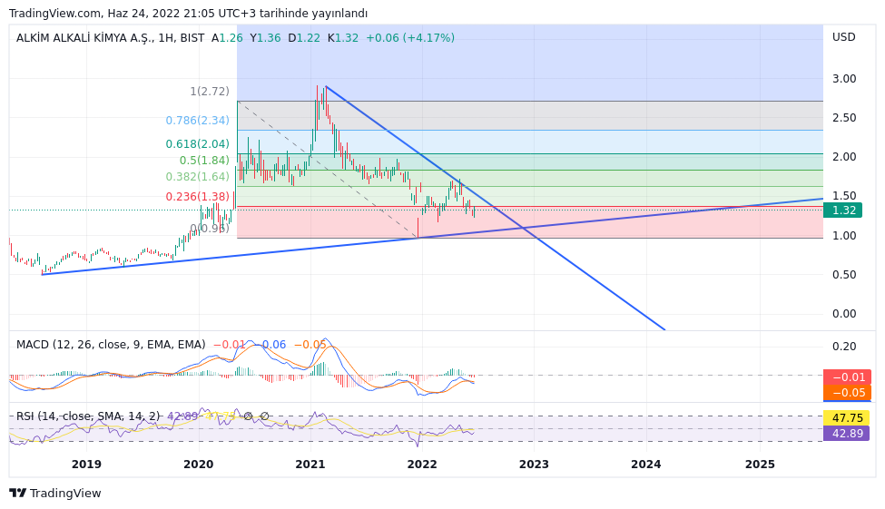The image size is (885, 509).
Task: Click the 2022 label on the time axis
Action: tap(422, 465)
